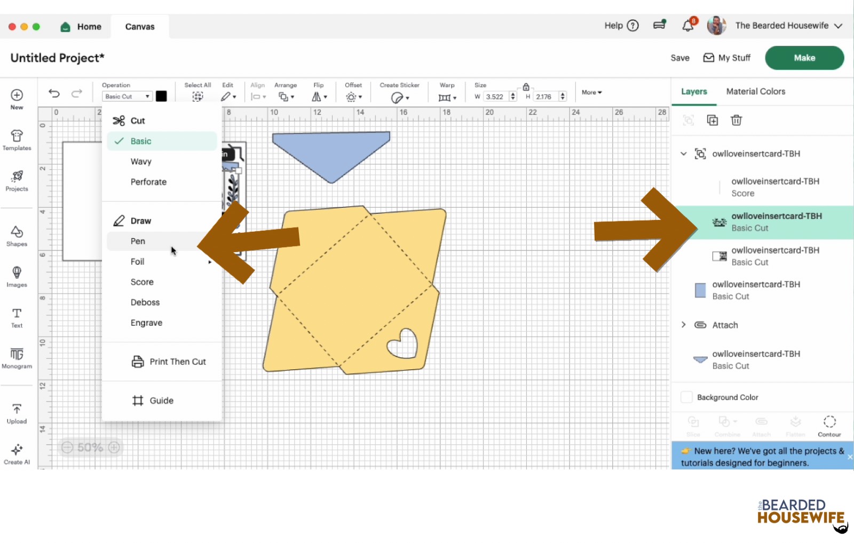854x543 pixels.
Task: Open the Templates panel in sidebar
Action: pos(17,140)
